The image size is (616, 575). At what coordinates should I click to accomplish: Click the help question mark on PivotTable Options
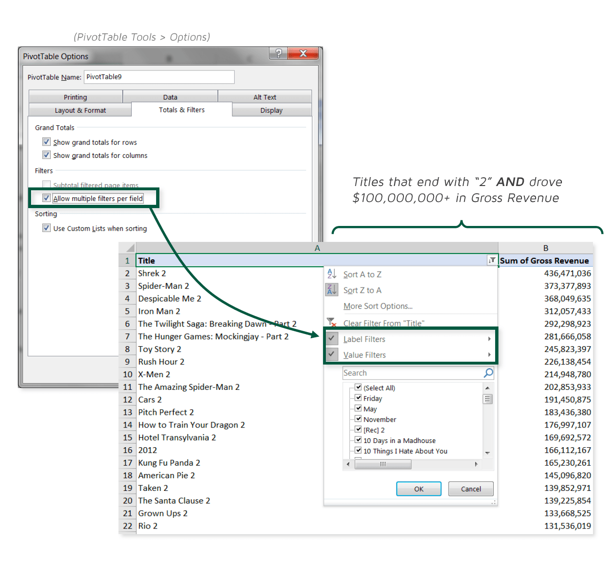pos(277,54)
